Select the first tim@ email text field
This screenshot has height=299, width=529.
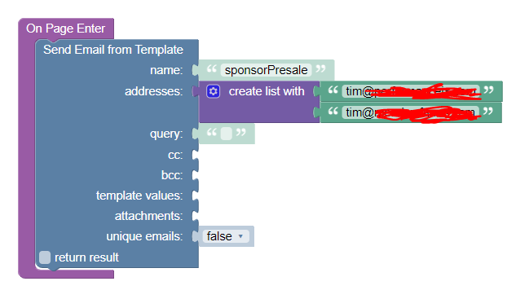click(411, 91)
